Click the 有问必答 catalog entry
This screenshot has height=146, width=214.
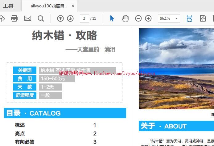25,142
